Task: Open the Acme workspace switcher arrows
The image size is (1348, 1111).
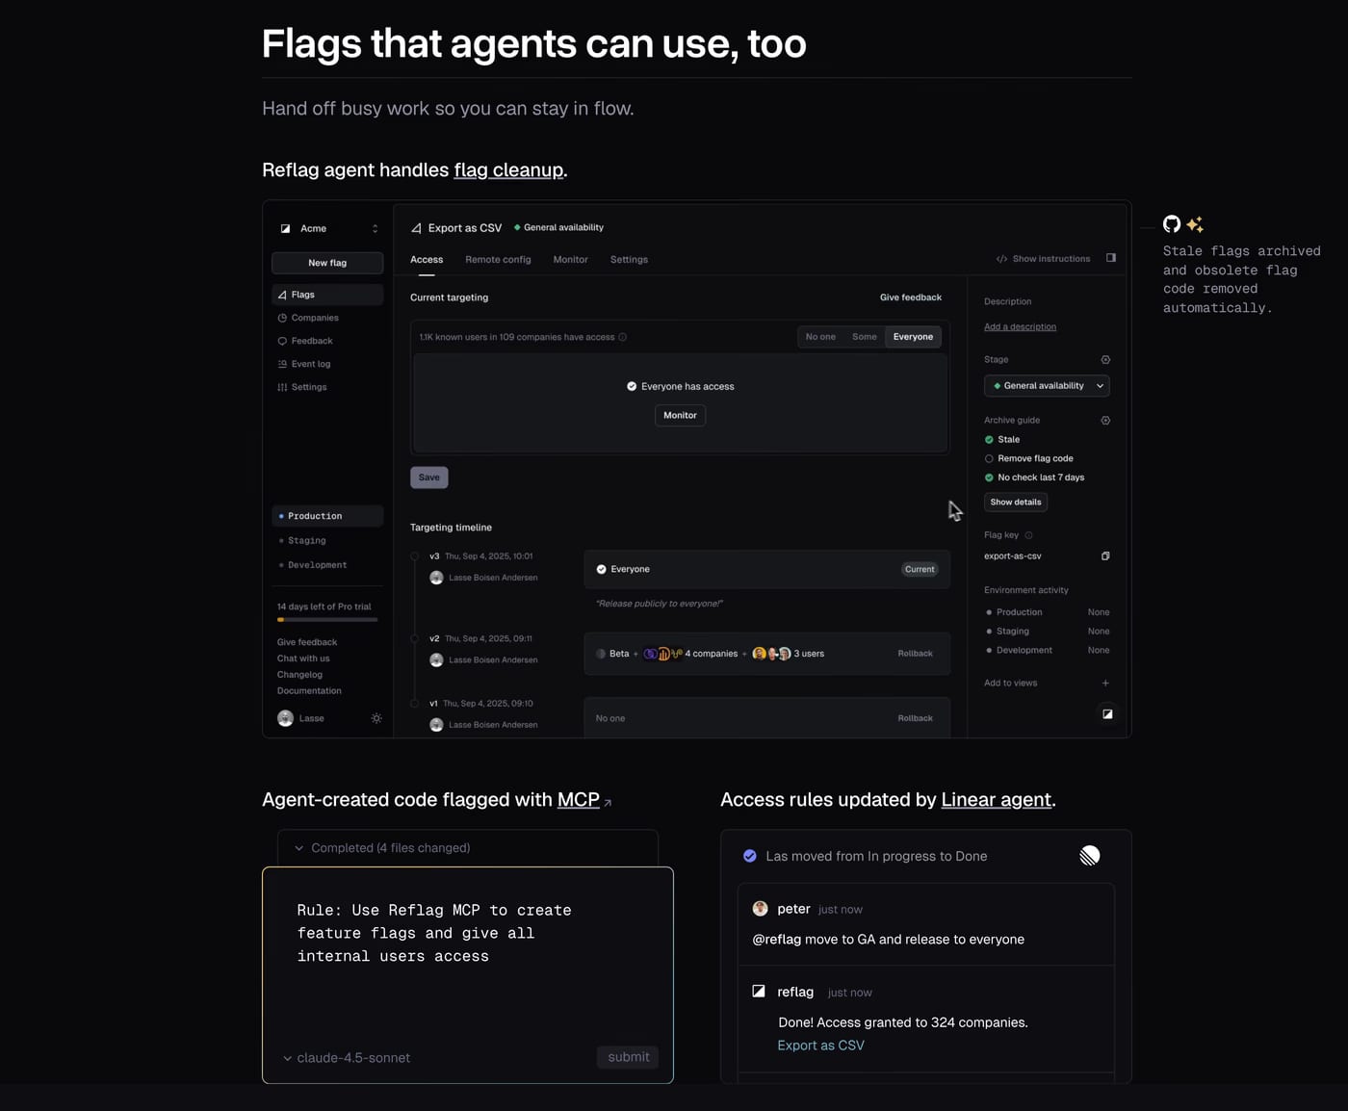Action: point(375,228)
